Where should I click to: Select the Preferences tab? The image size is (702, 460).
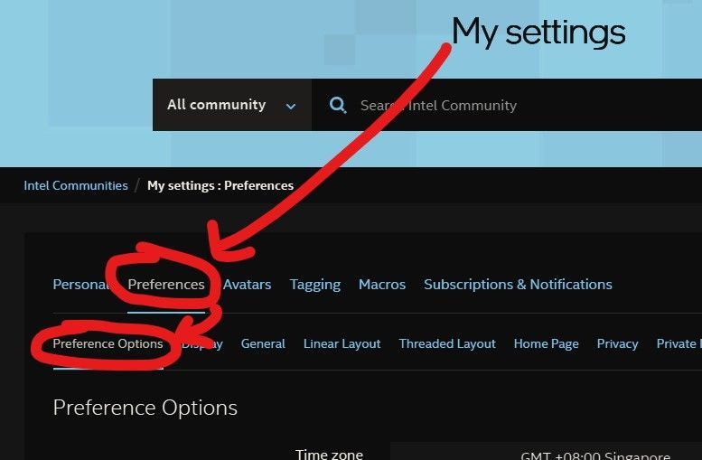tap(166, 285)
